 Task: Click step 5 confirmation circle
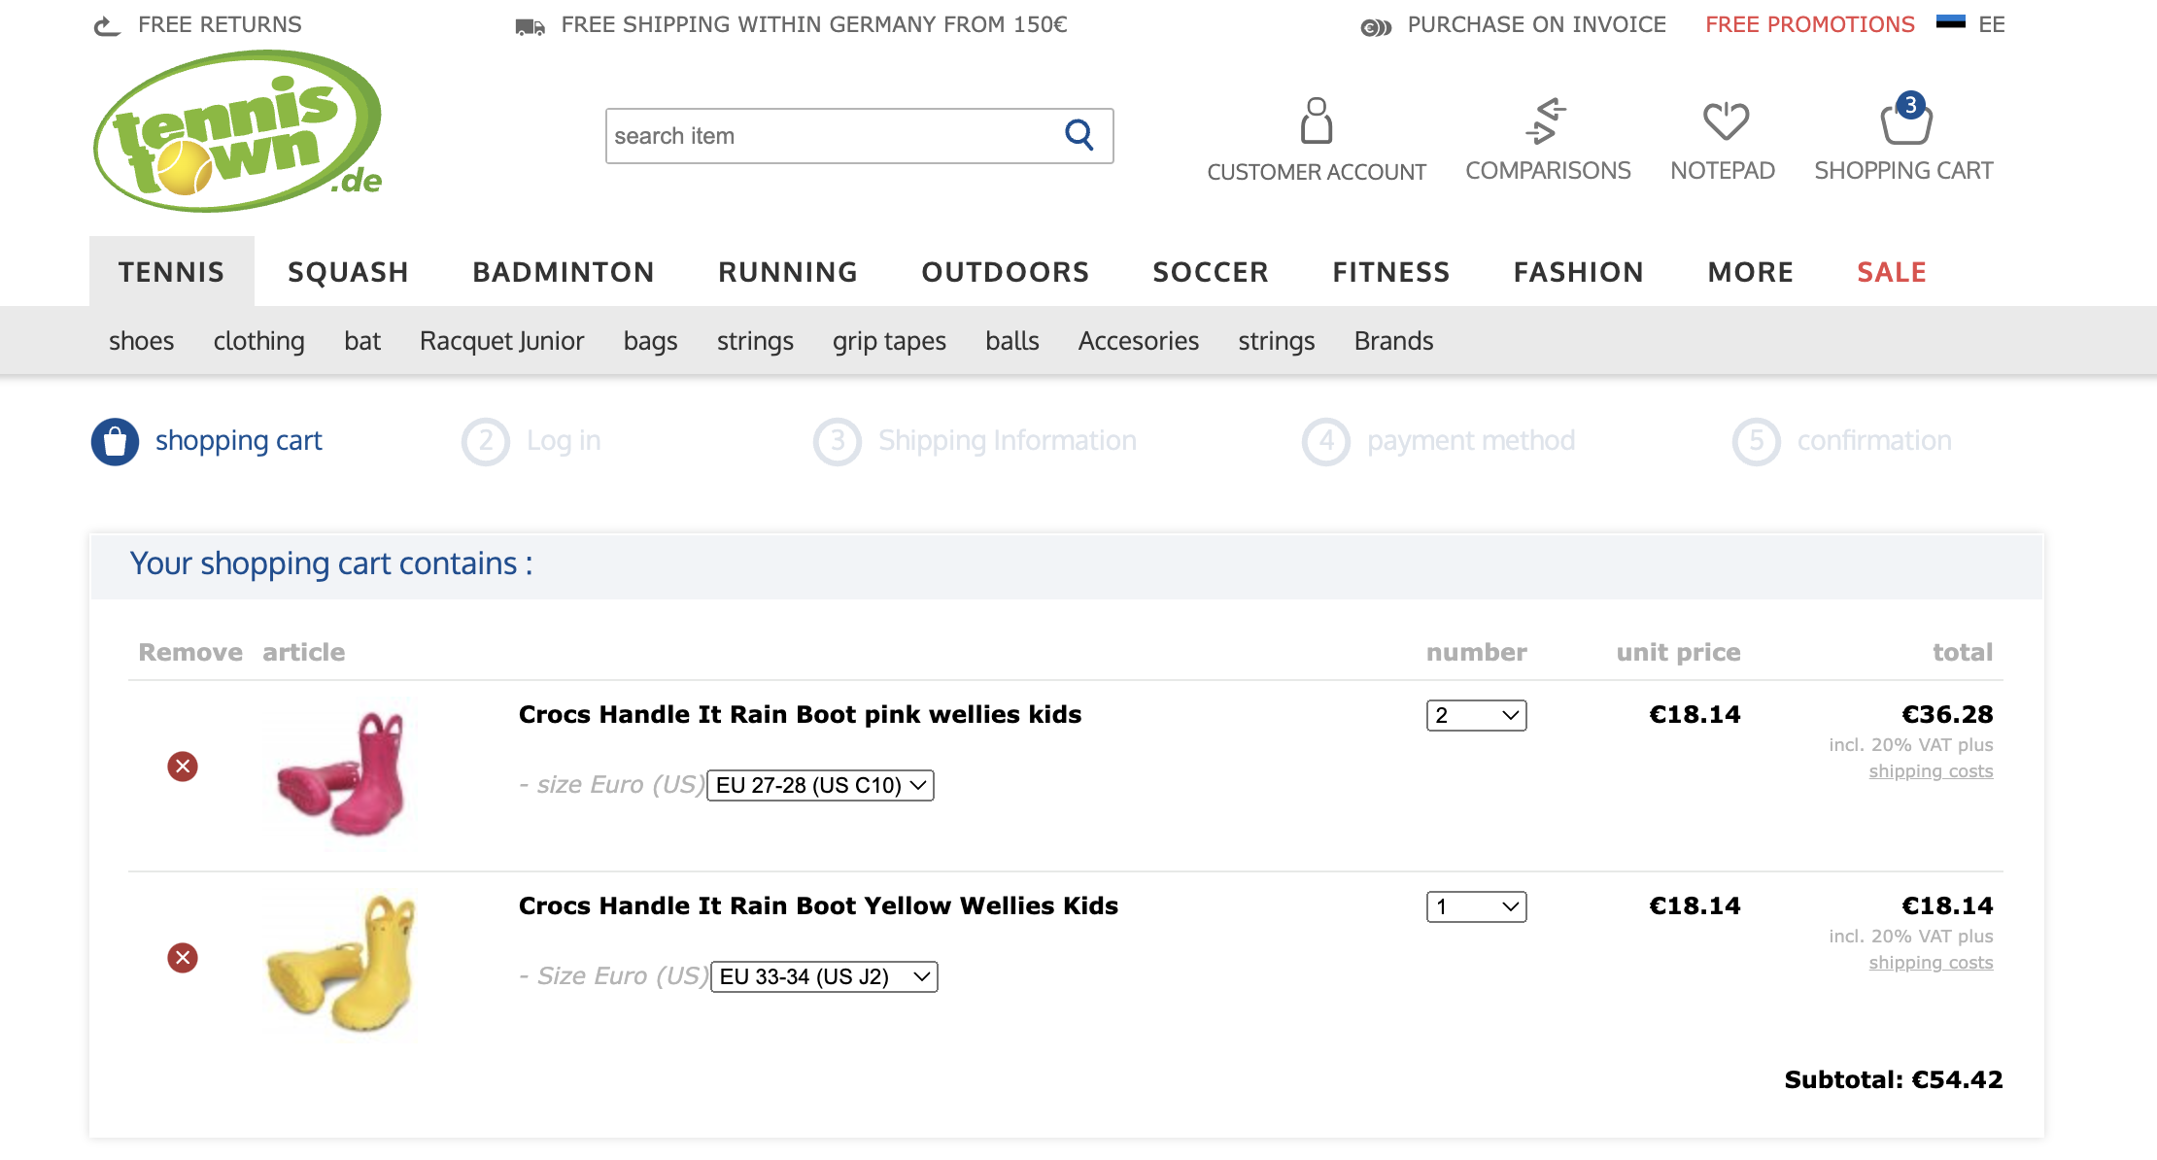pos(1757,442)
